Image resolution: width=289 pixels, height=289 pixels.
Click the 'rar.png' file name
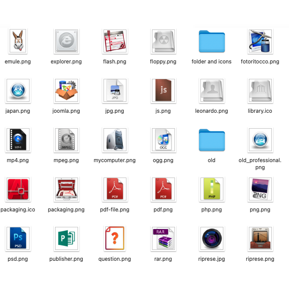[x=163, y=259]
